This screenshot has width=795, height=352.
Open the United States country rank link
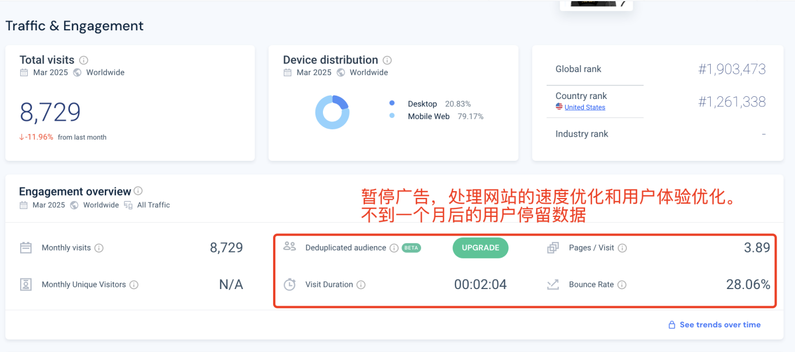(584, 108)
